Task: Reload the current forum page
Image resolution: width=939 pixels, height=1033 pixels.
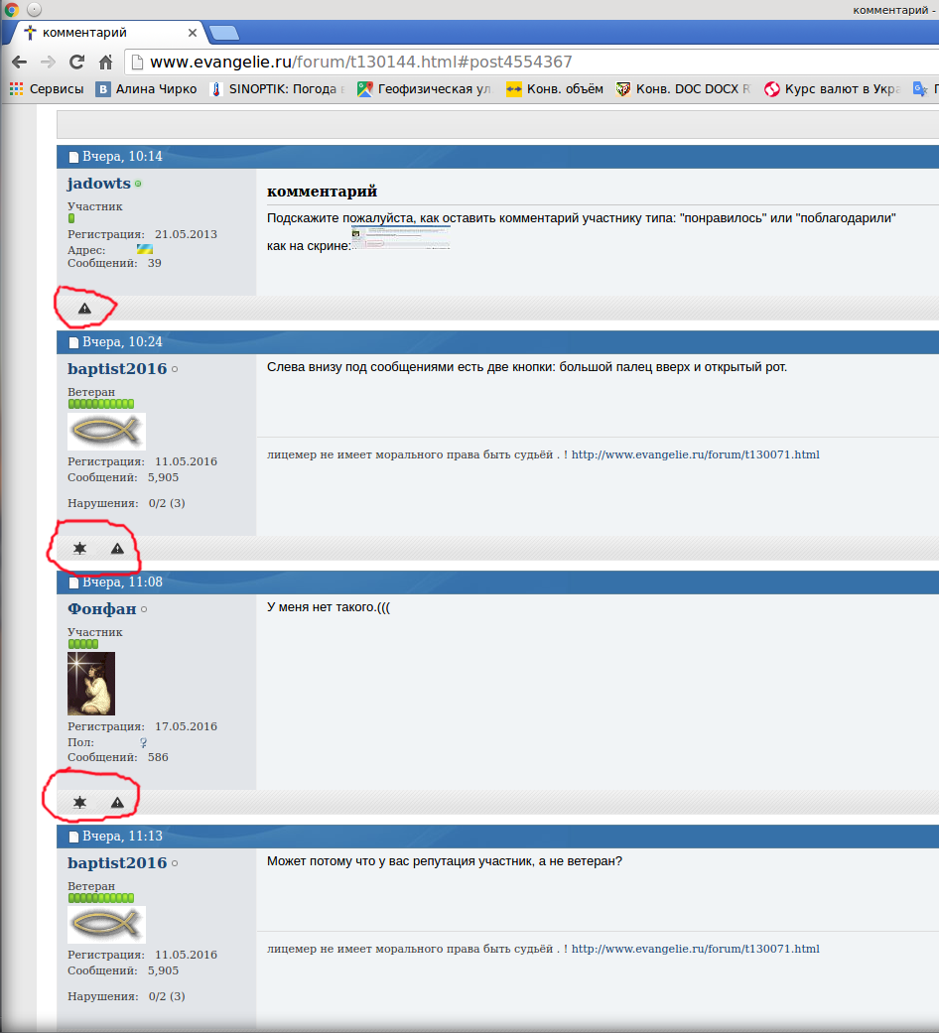Action: tap(76, 62)
